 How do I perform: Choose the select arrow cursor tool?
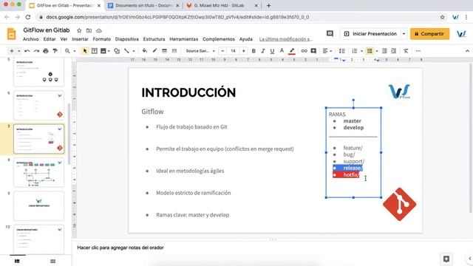(x=85, y=51)
